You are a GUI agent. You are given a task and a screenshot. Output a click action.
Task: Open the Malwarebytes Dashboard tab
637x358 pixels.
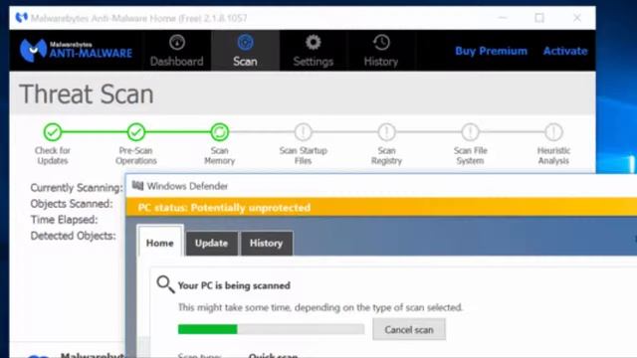pyautogui.click(x=177, y=51)
